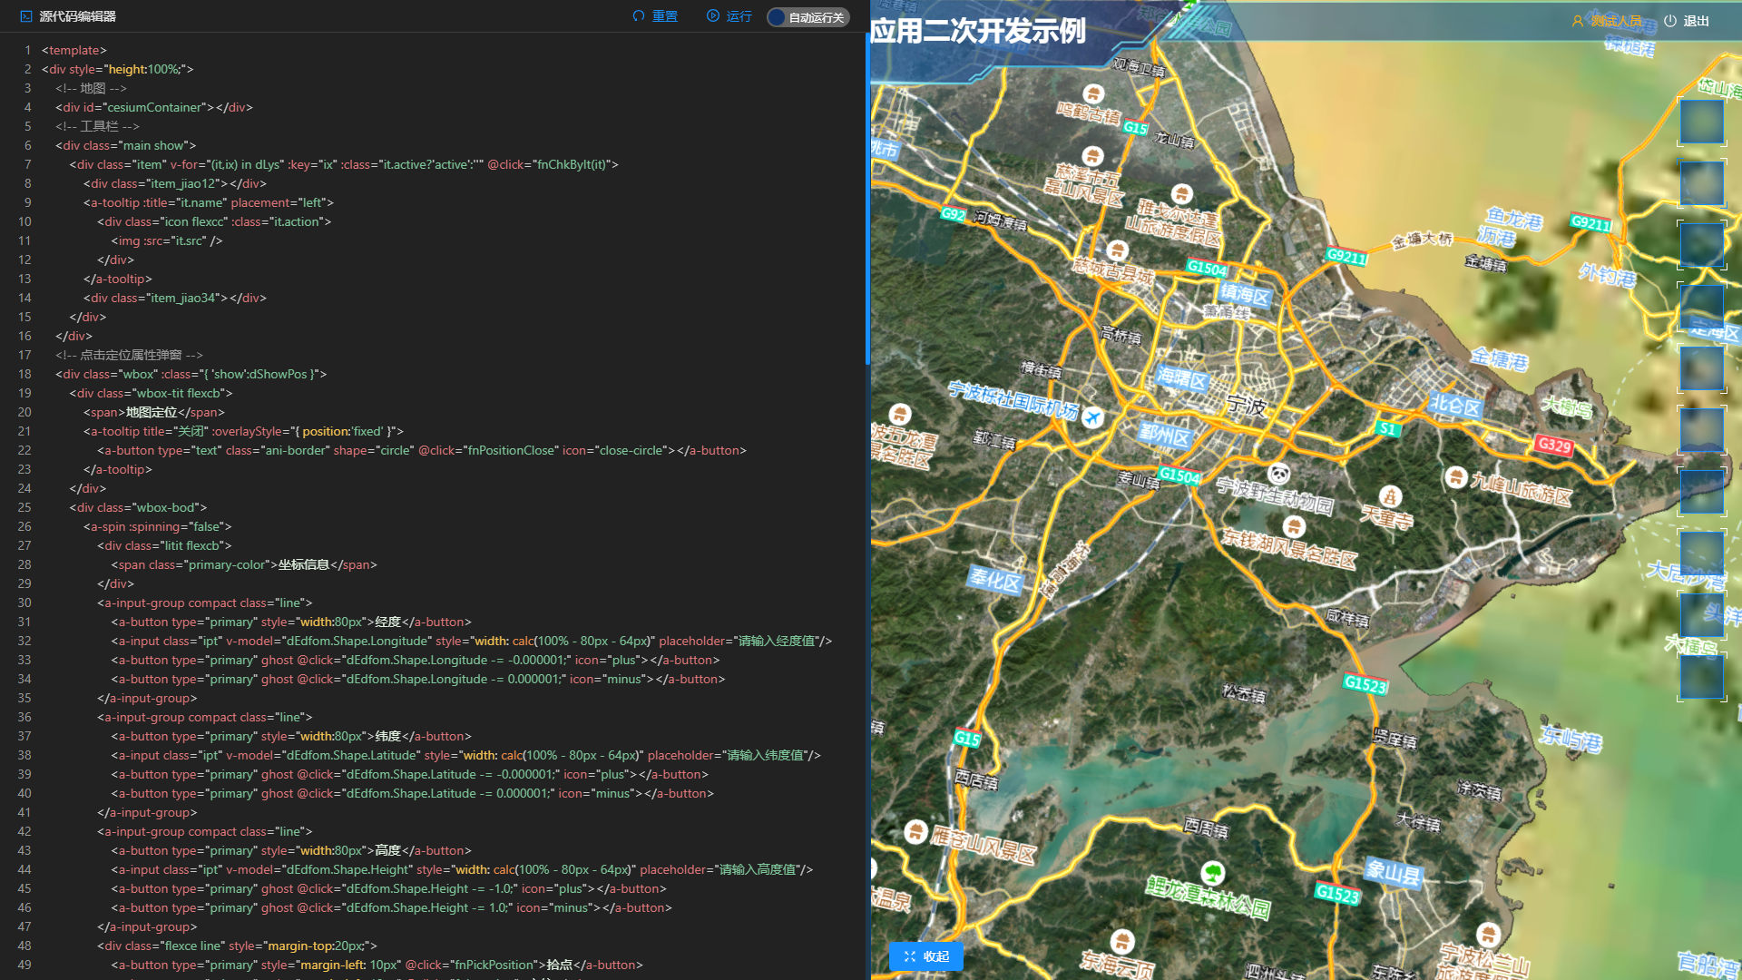Select the fourth basemap thumbnail on the right
This screenshot has width=1742, height=980.
1701,307
